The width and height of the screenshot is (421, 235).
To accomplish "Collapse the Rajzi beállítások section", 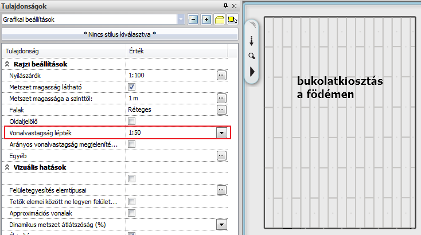I will point(7,64).
